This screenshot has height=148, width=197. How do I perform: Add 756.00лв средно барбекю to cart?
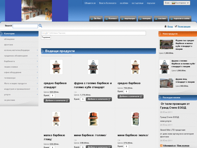pos(131,96)
